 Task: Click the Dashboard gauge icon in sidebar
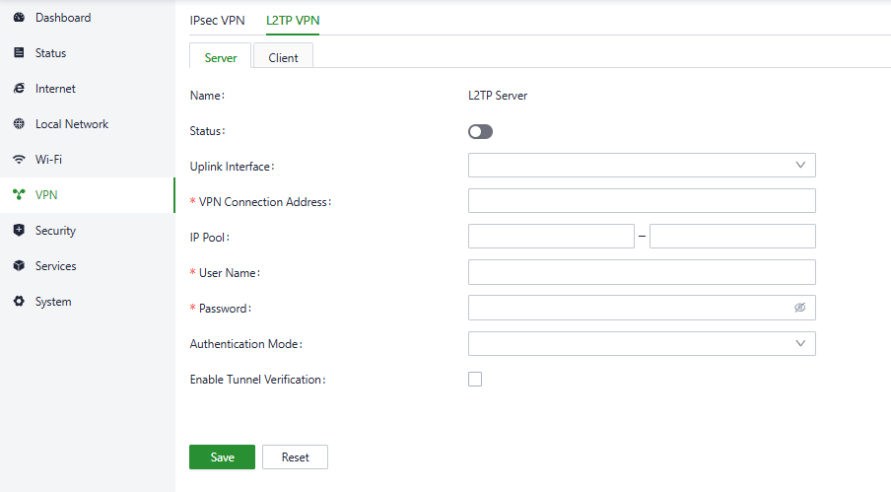pos(19,18)
